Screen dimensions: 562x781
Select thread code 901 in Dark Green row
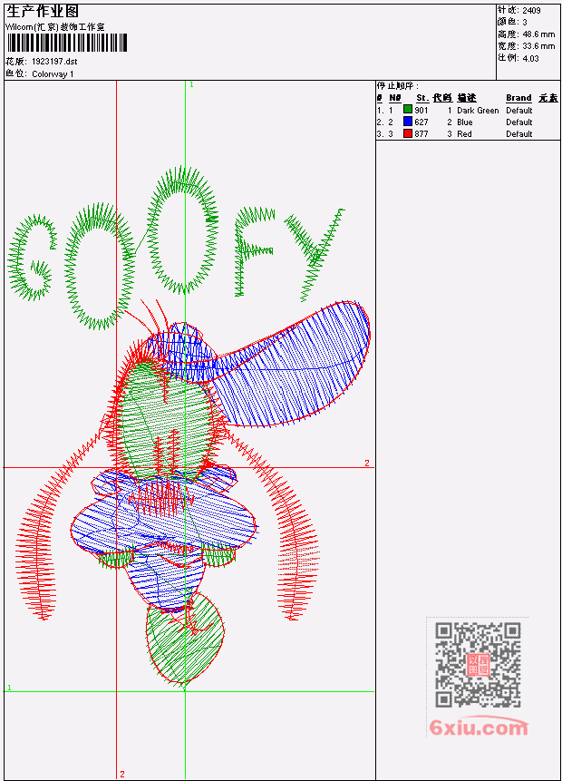(x=421, y=111)
